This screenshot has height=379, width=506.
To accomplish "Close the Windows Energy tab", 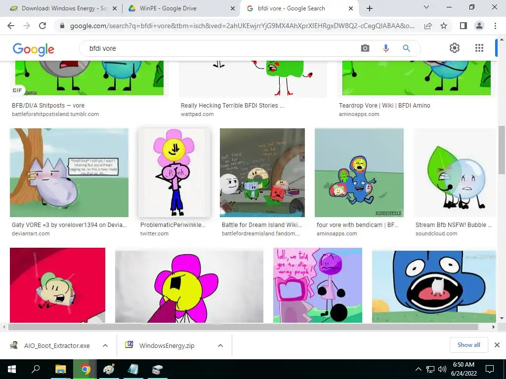I will [x=115, y=9].
